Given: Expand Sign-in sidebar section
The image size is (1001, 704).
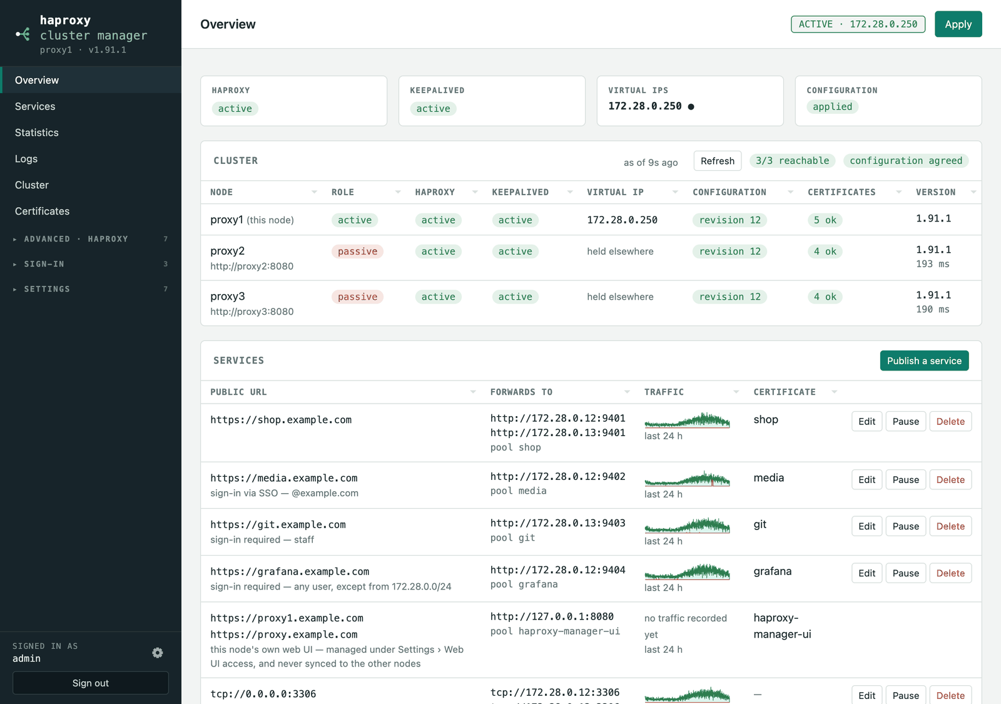Looking at the screenshot, I should coord(91,264).
